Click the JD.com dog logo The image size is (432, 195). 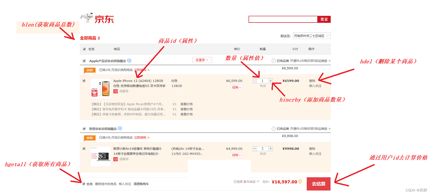click(x=87, y=18)
